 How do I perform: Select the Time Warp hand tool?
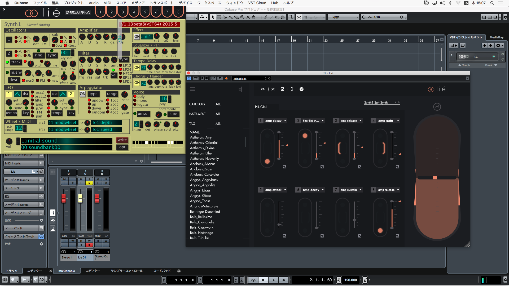[254, 17]
